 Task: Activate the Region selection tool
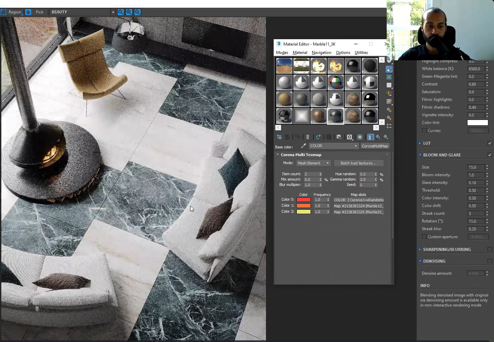tap(11, 12)
